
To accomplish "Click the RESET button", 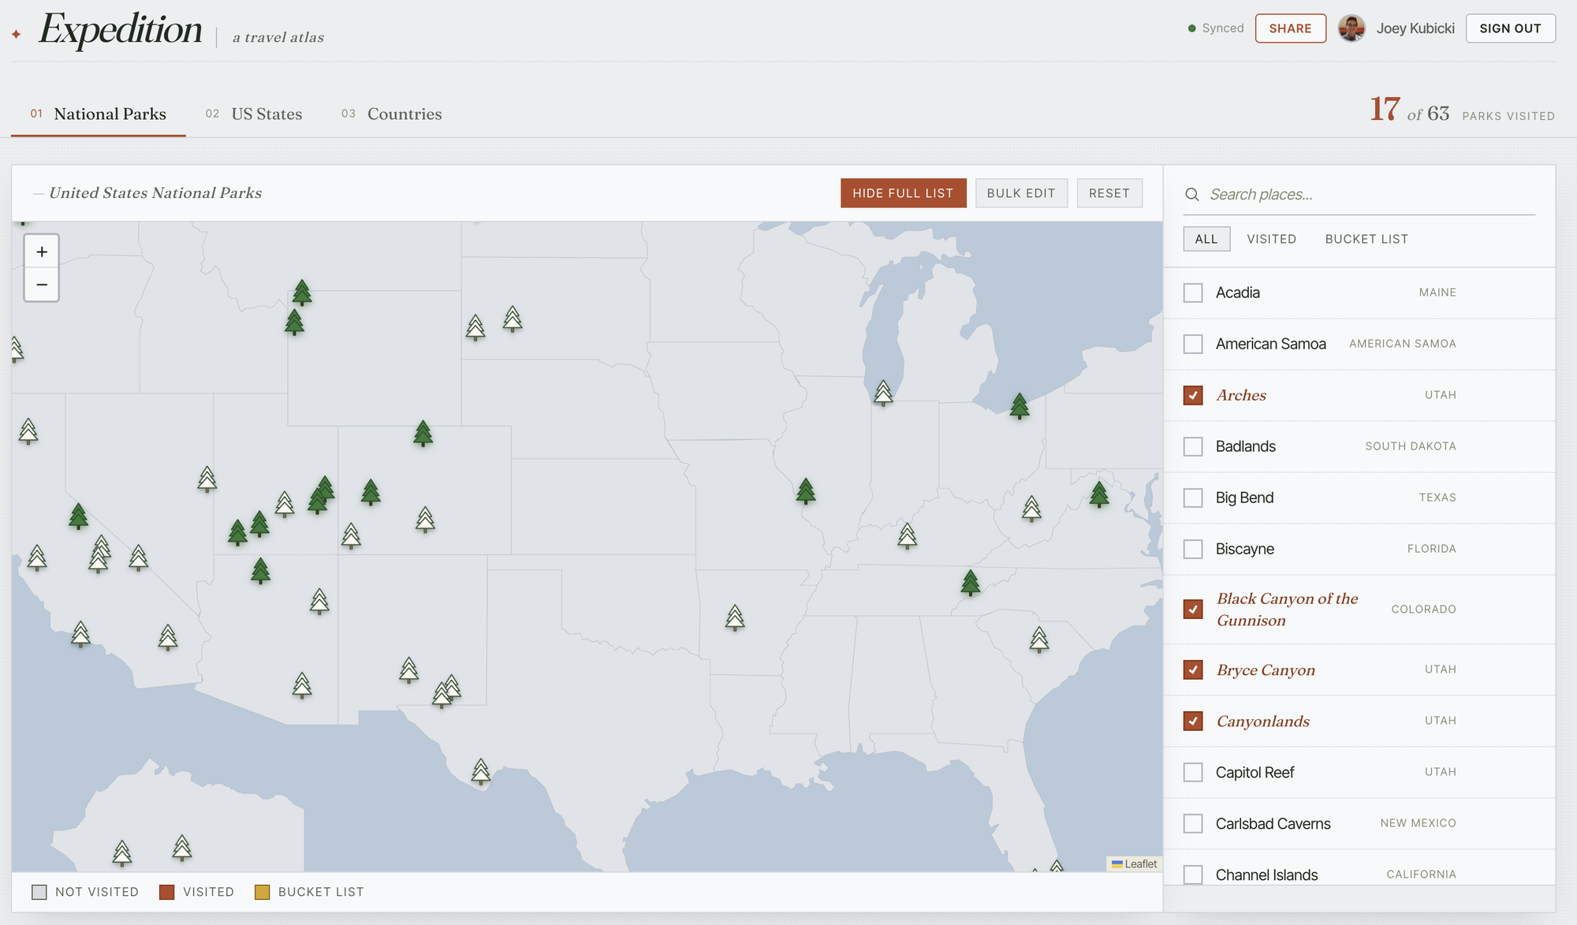I will click(1109, 193).
